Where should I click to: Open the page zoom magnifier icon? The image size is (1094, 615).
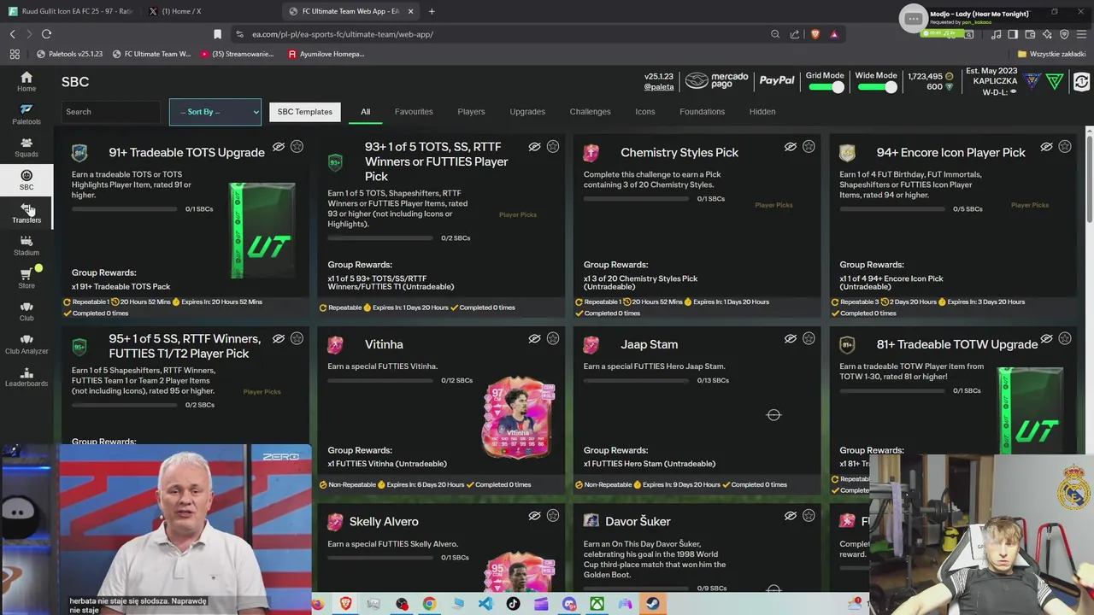coord(775,34)
